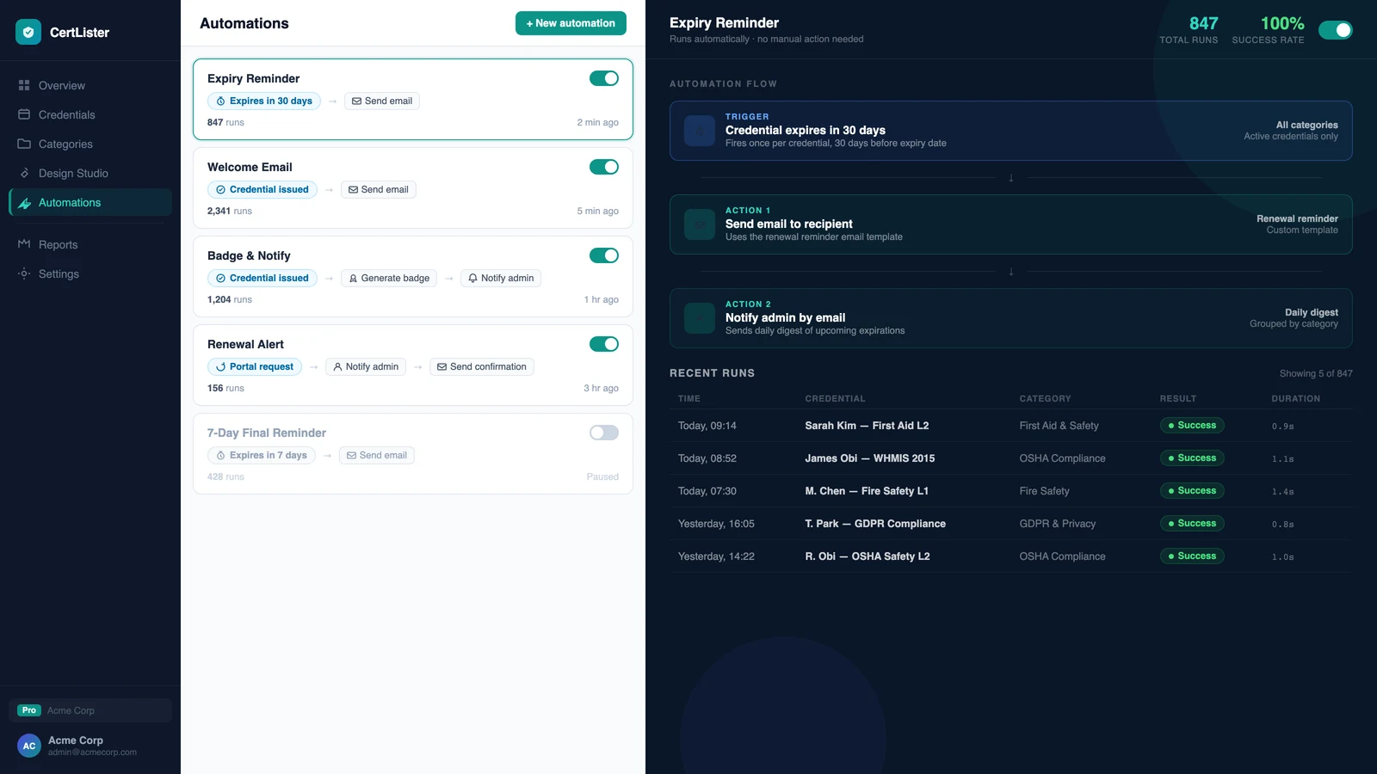Click the Automations rocket icon in sidebar

pyautogui.click(x=24, y=203)
